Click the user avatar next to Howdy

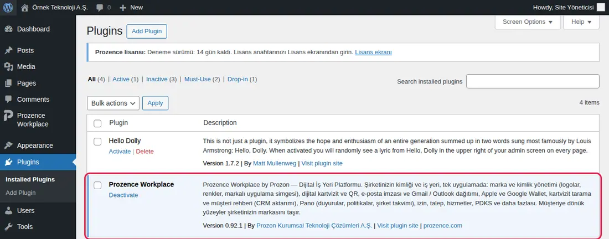click(x=601, y=7)
